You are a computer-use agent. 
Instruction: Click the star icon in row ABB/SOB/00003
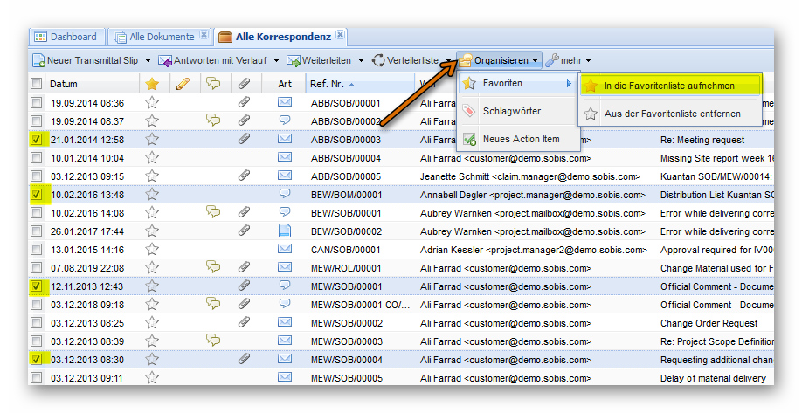point(152,139)
